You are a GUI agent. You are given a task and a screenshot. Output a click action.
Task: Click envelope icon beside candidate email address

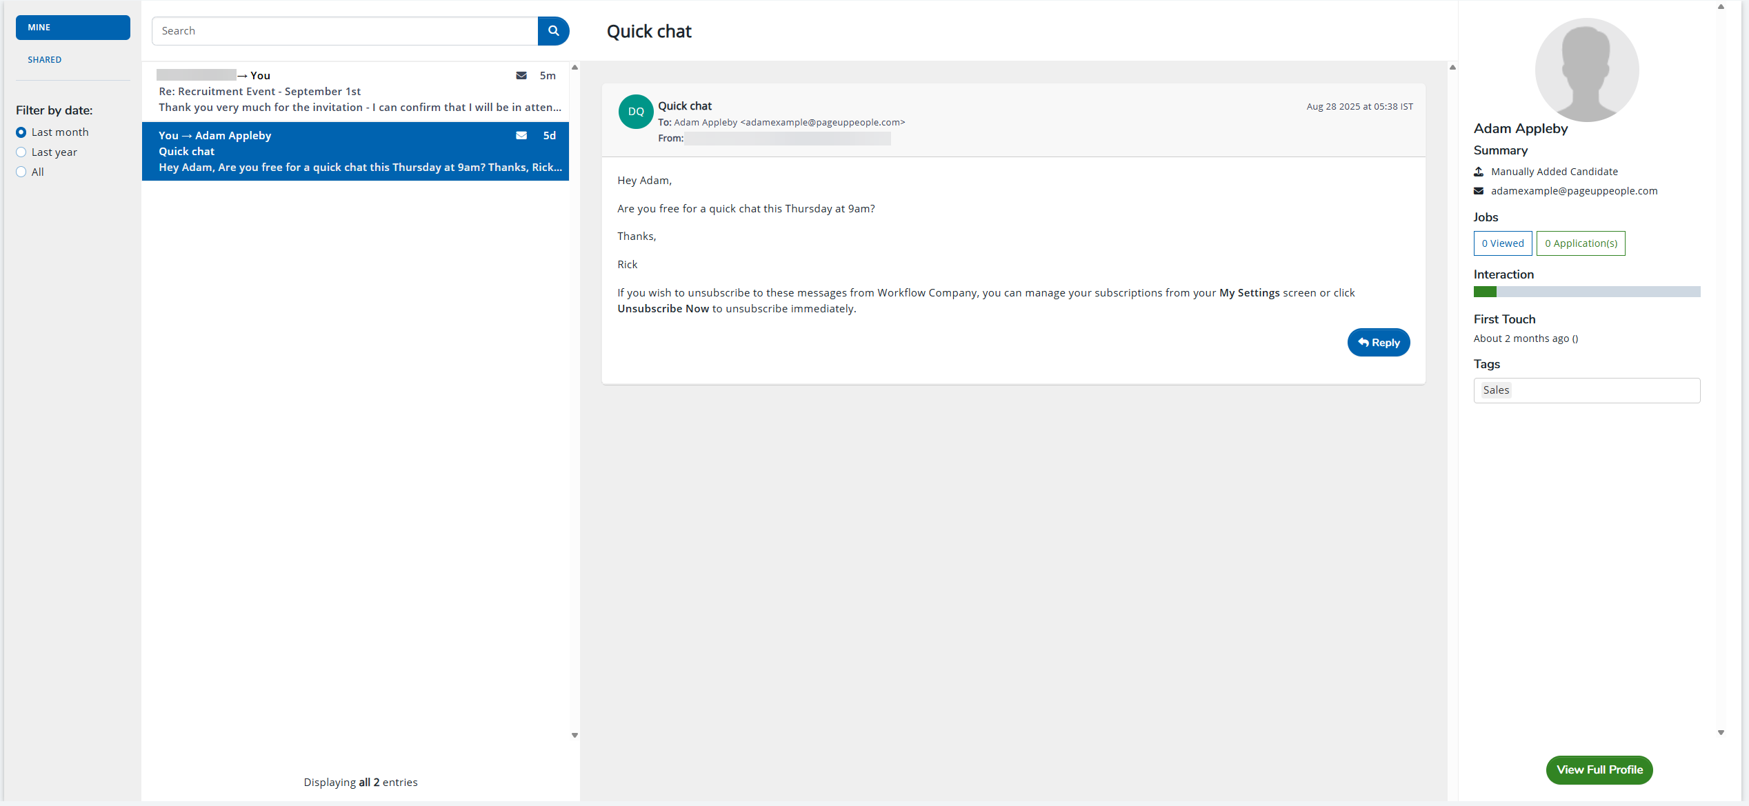1479,191
